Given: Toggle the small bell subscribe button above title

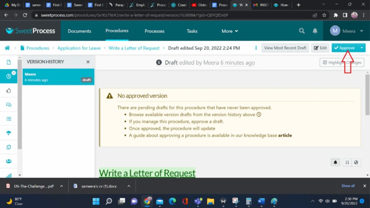Looking at the screenshot, I should (x=335, y=162).
